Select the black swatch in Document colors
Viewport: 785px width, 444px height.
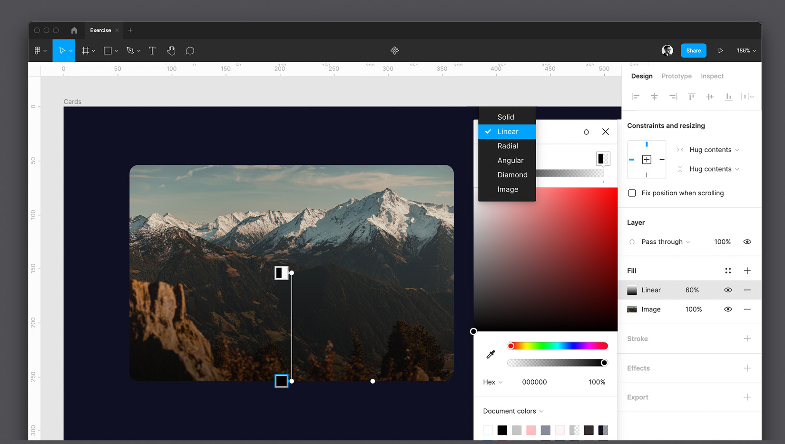pyautogui.click(x=502, y=430)
